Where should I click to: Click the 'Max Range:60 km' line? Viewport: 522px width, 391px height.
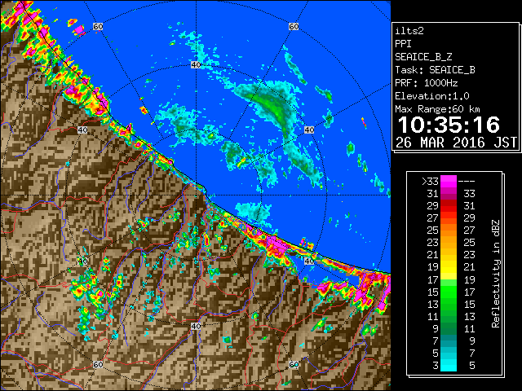pyautogui.click(x=437, y=109)
